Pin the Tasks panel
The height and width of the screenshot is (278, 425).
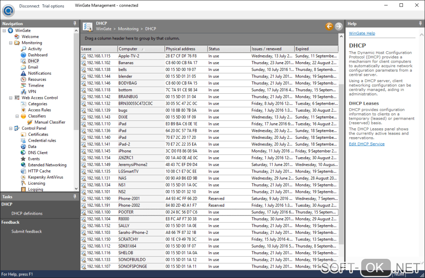coord(75,197)
